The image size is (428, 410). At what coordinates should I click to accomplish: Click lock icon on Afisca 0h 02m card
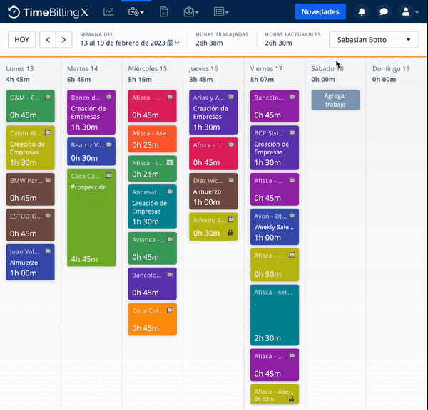coord(291,399)
